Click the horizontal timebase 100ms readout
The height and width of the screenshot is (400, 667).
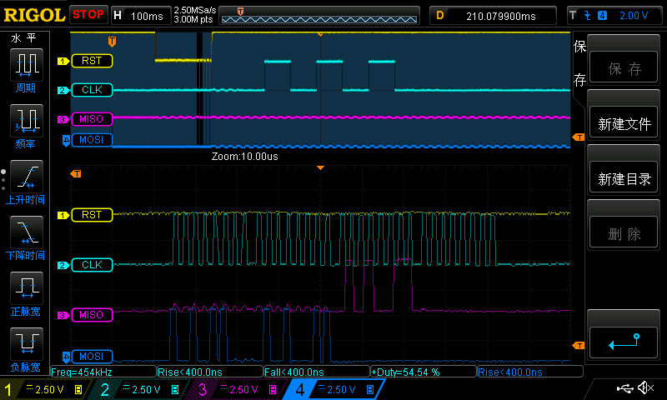(x=147, y=16)
